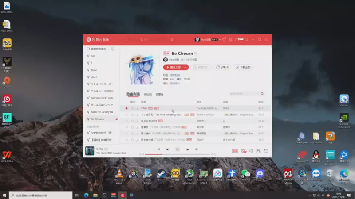Pause the currently playing song

(177, 149)
